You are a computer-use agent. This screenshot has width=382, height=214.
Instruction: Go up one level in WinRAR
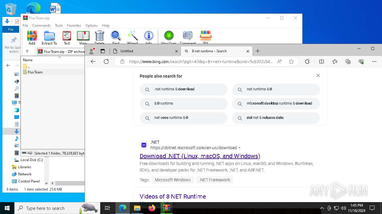[x=27, y=51]
